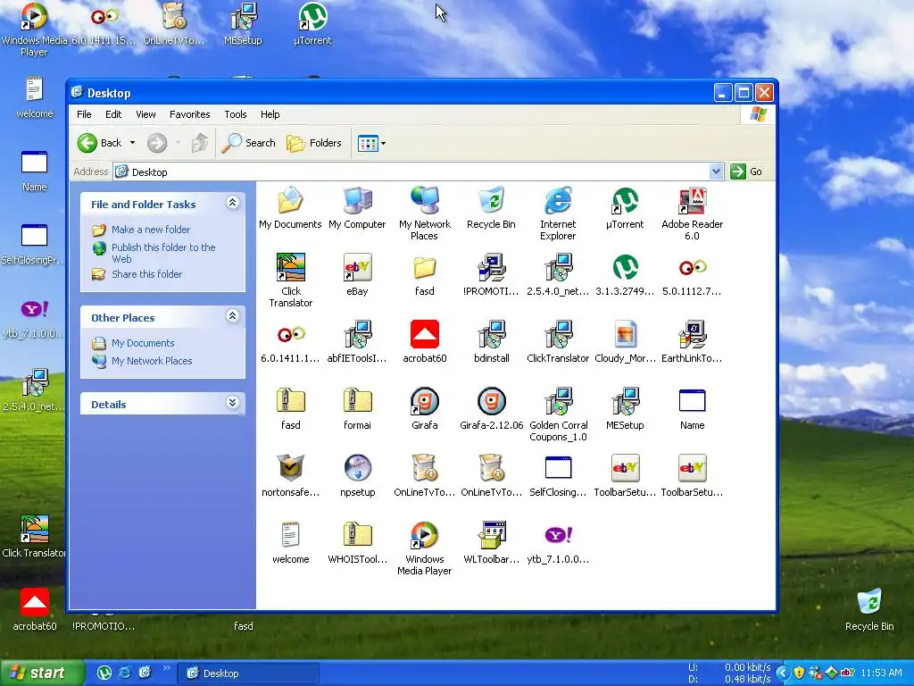
Task: Select the welcome file on the desktop background
Action: tap(34, 90)
